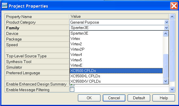
Task: Open Help for project properties
Action: [x=164, y=98]
